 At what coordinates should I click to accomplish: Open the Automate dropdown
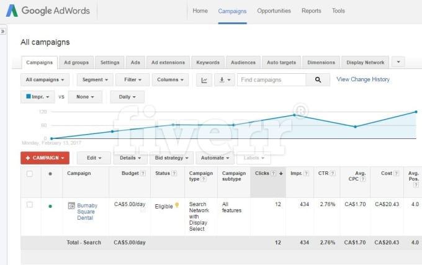point(215,158)
